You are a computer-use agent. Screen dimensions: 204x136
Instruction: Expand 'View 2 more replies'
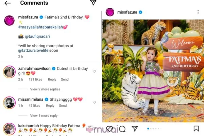pyautogui.click(x=45, y=89)
